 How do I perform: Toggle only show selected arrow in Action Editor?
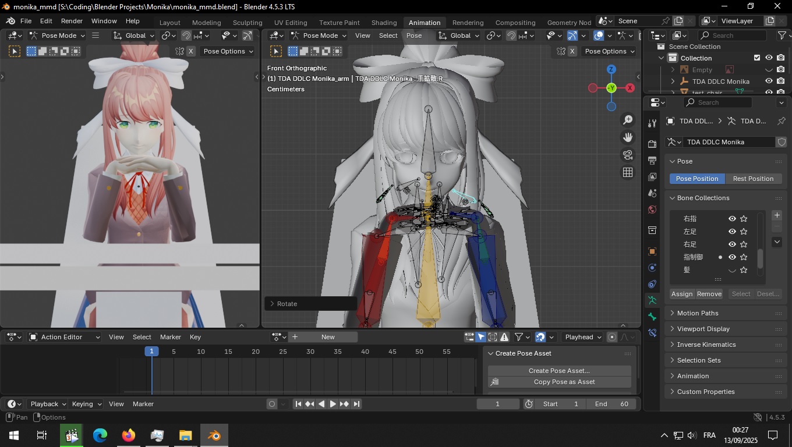pos(481,337)
